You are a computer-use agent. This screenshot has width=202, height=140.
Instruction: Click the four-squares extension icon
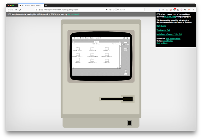tap(178, 10)
